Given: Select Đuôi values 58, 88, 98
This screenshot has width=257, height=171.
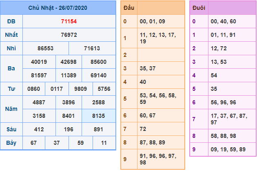Looking at the screenshot, I should [224, 136].
